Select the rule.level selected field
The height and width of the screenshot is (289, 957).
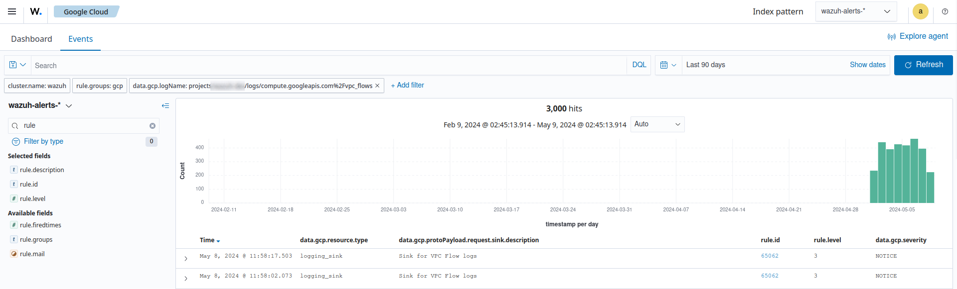[32, 199]
